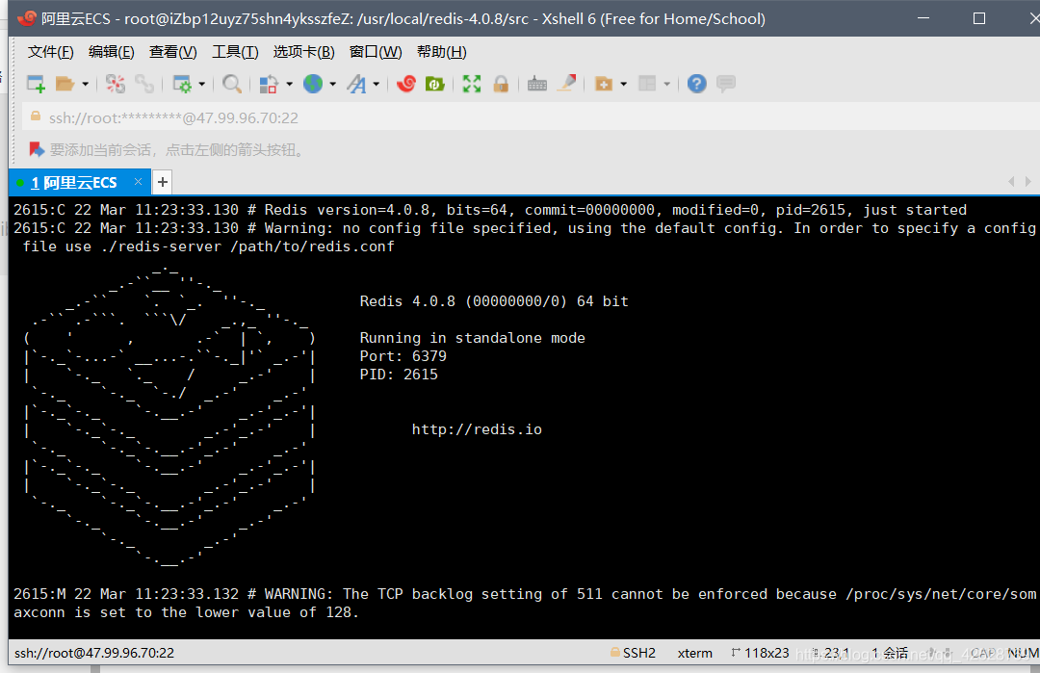The height and width of the screenshot is (673, 1040).
Task: Open the sessions folder icon
Action: click(x=65, y=84)
